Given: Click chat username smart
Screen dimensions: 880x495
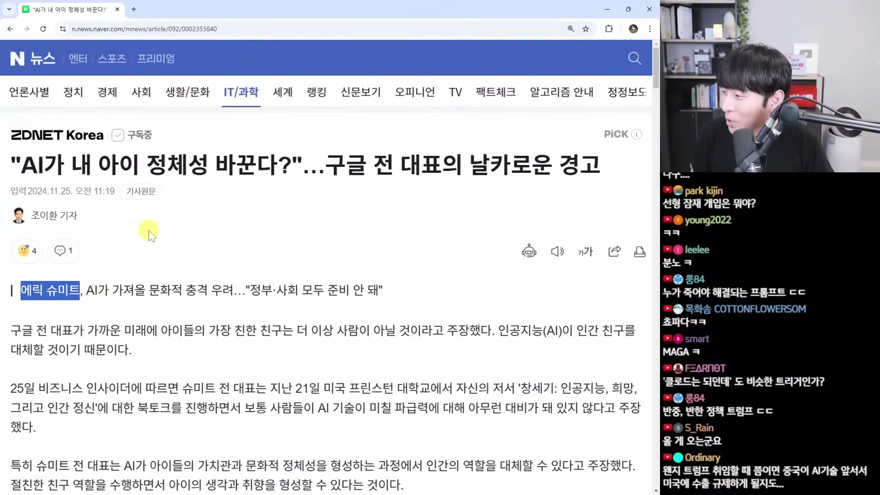Looking at the screenshot, I should (697, 339).
